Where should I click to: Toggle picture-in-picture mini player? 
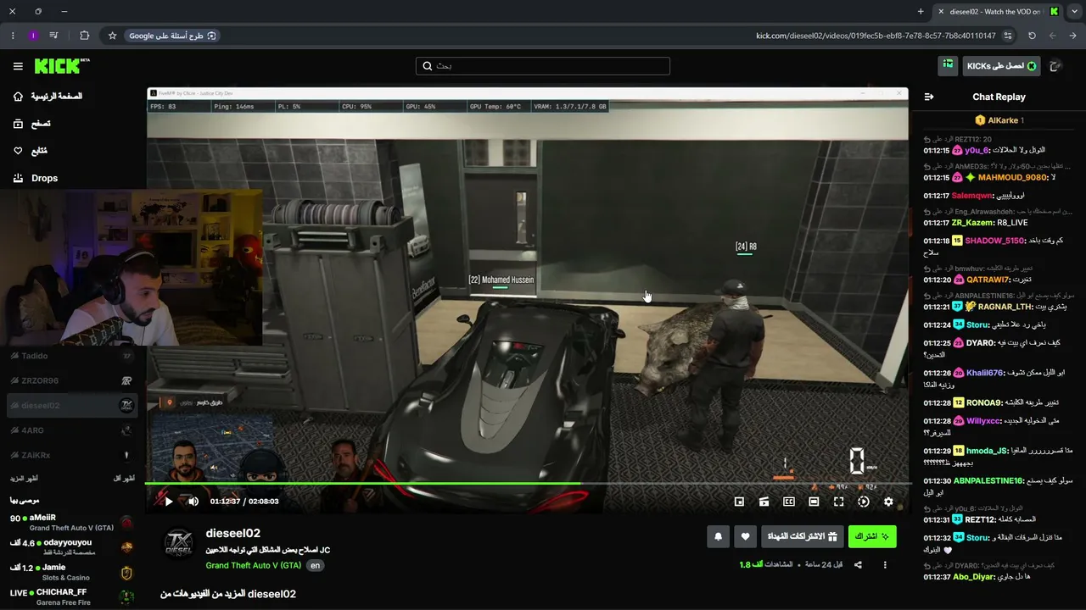739,502
